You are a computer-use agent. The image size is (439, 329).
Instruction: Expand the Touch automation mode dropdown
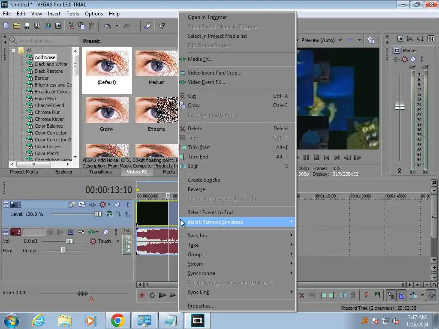(118, 241)
